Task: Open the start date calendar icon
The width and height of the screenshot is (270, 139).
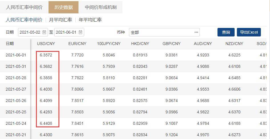Action: 44,32
